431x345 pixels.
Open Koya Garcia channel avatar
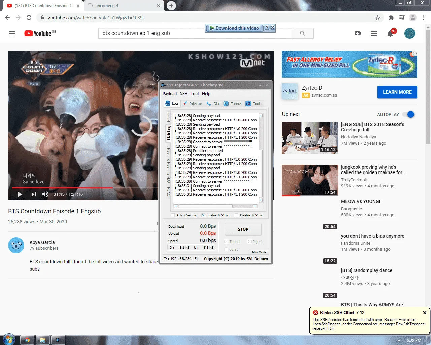pyautogui.click(x=16, y=245)
